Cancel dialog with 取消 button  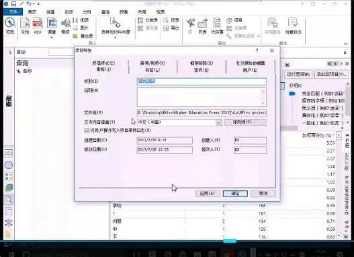pos(263,194)
